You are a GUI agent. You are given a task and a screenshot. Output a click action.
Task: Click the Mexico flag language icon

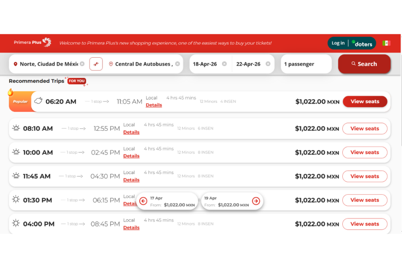coord(386,43)
